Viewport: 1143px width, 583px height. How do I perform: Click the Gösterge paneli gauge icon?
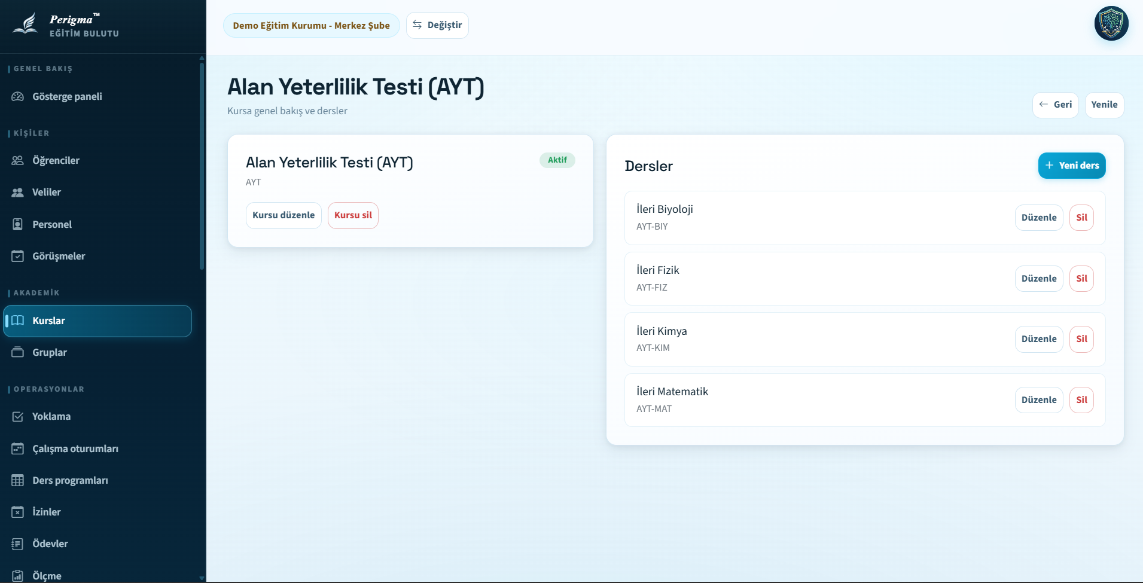[x=18, y=97]
